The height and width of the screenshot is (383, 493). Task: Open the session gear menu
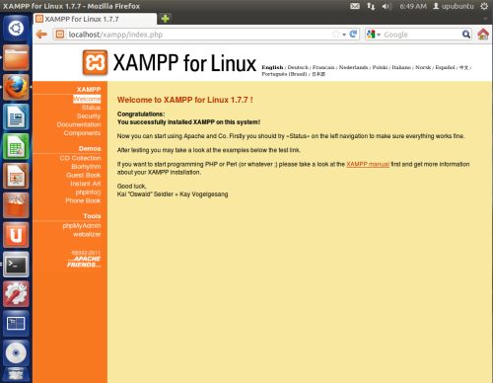pos(484,6)
